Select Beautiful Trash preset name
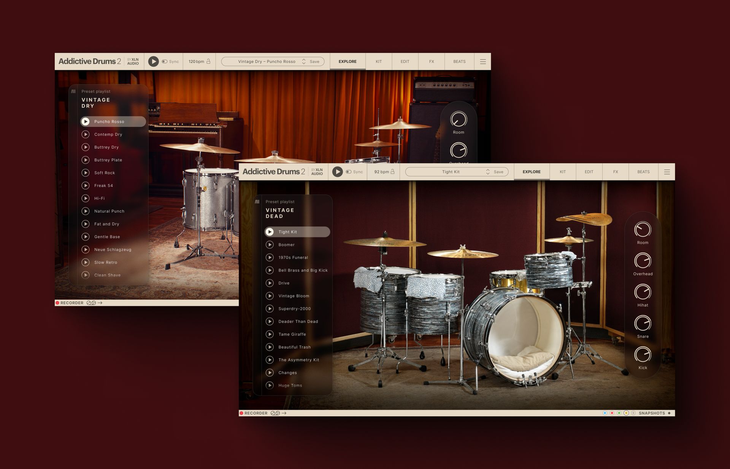This screenshot has height=469, width=730. 295,347
